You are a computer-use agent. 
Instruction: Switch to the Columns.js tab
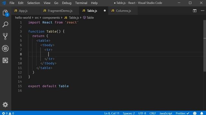point(123,11)
